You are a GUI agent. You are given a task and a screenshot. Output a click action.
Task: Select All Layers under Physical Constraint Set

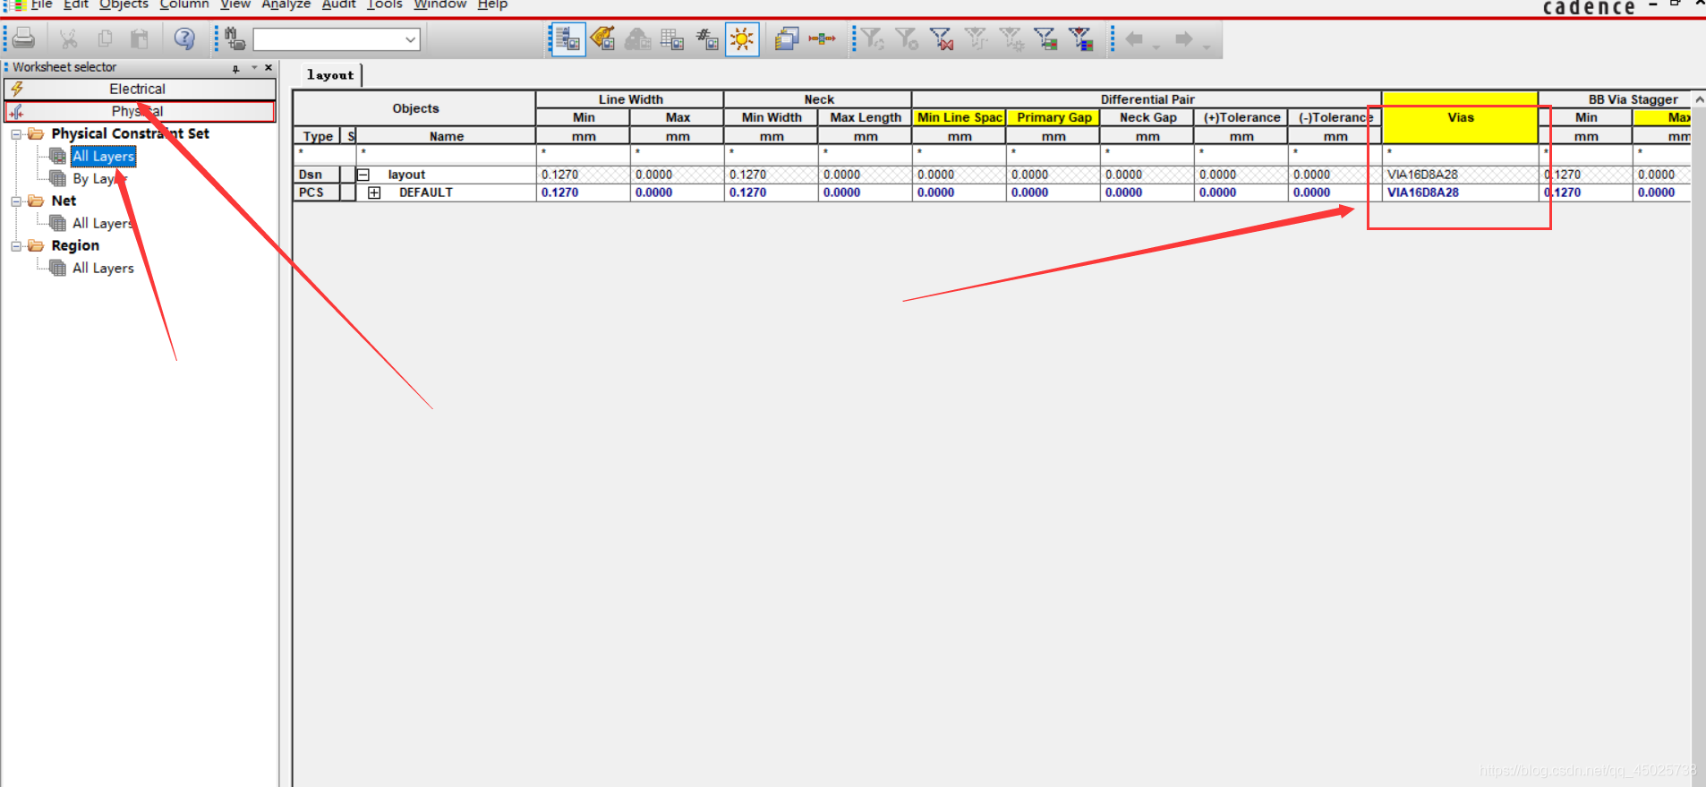coord(103,157)
